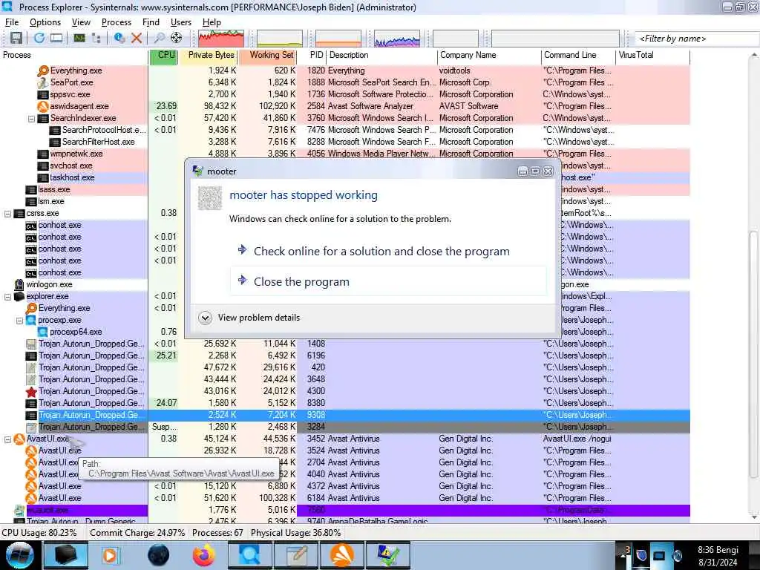Click the procexp64.exe process icon
Image resolution: width=760 pixels, height=570 pixels.
42,332
